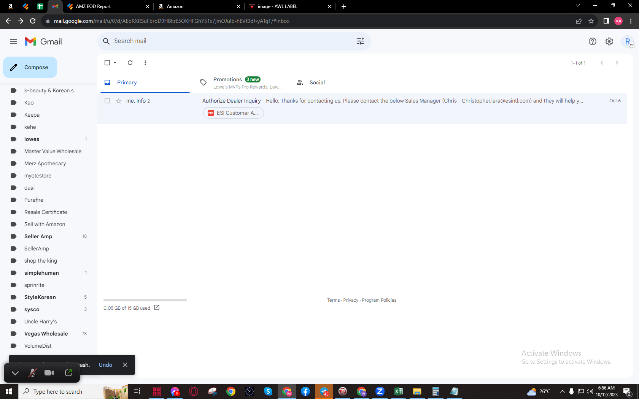This screenshot has width=639, height=399.
Task: Expand the select dropdown arrow
Action: pos(115,63)
